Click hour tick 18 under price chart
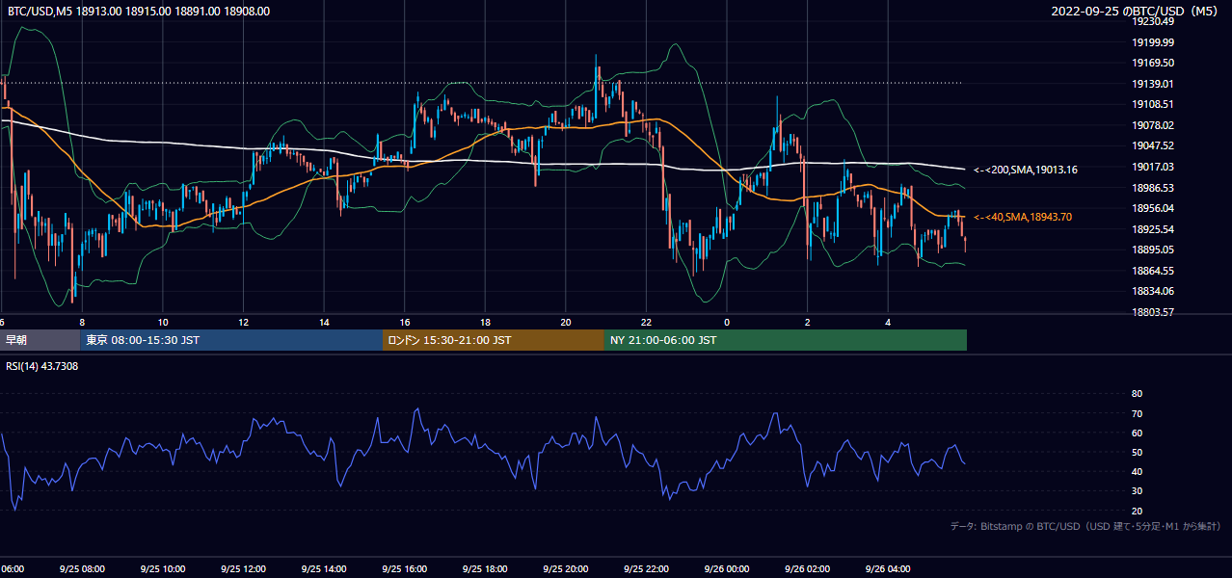 tap(485, 322)
